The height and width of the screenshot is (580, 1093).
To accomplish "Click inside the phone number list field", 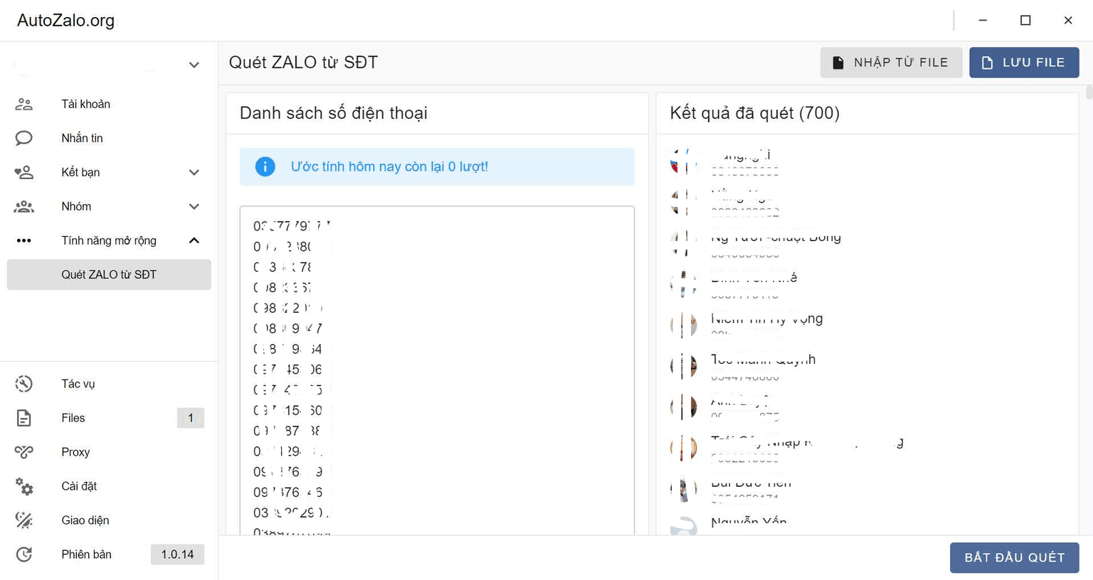I will point(437,370).
